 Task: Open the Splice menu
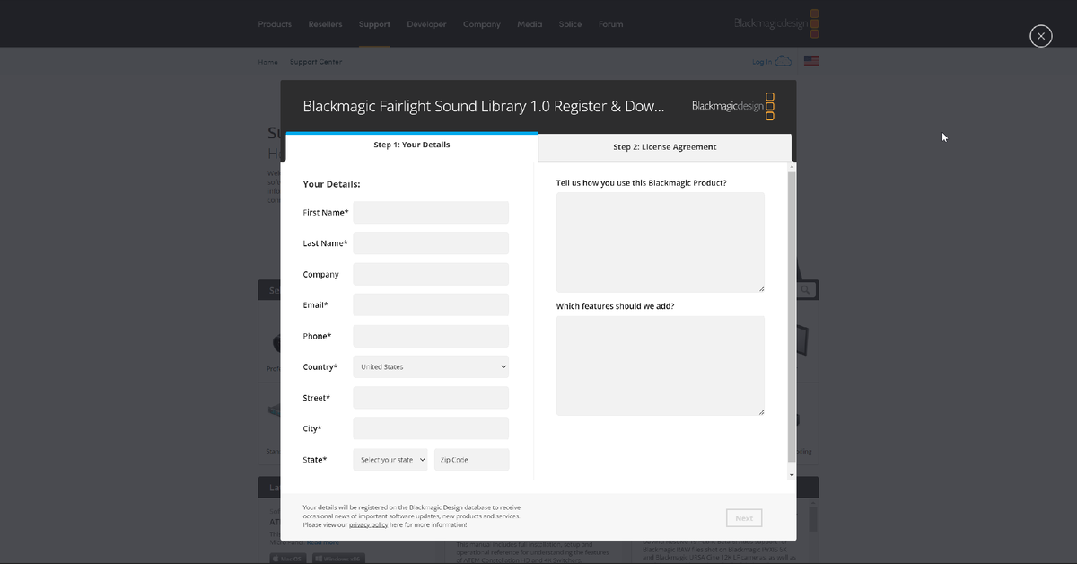coord(570,24)
